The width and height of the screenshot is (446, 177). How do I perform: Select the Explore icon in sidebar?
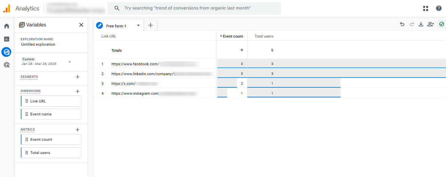click(6, 52)
